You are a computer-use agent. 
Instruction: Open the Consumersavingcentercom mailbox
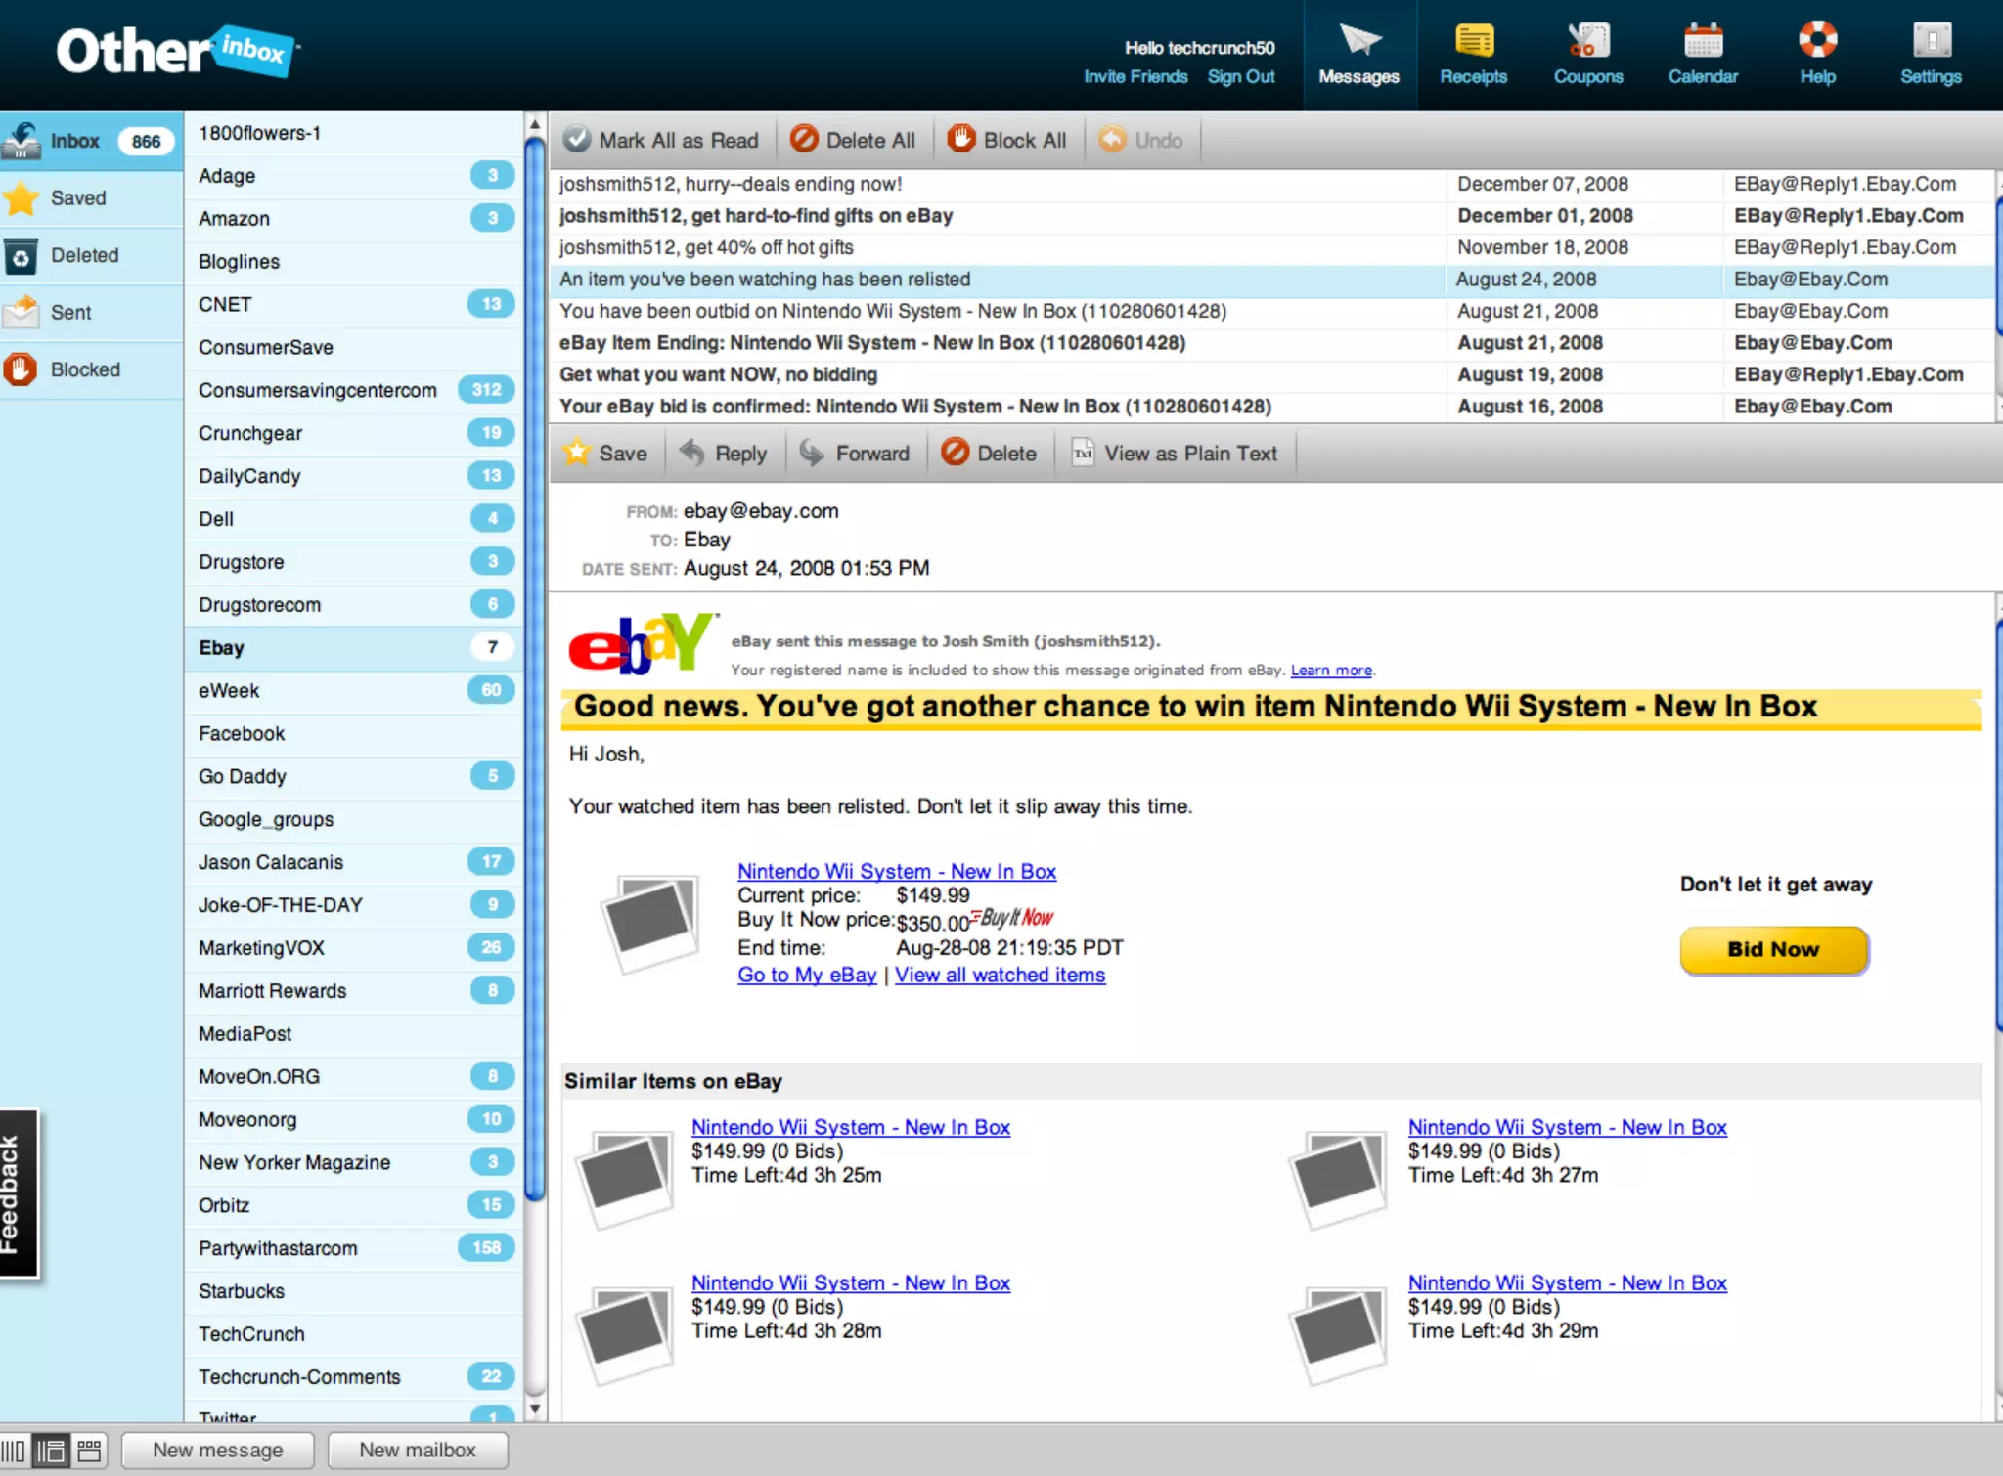click(318, 390)
